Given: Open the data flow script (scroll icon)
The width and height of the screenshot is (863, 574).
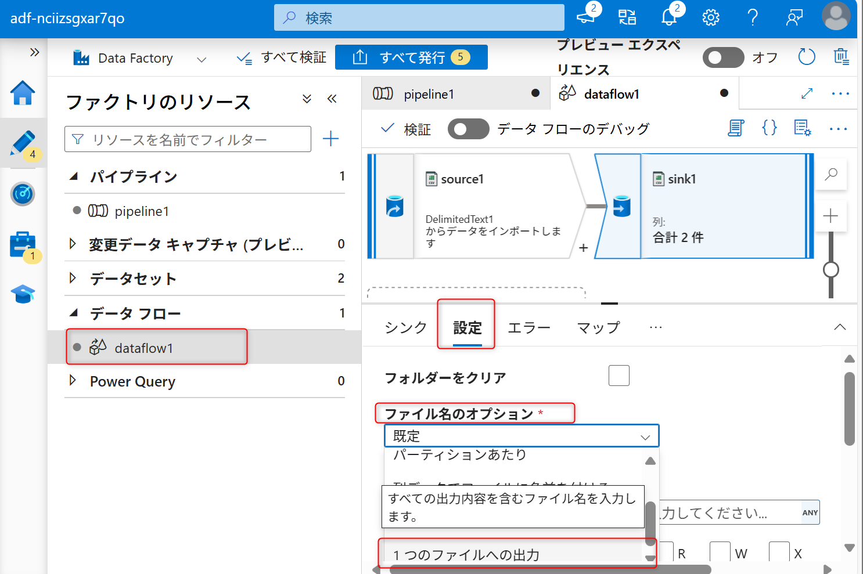Looking at the screenshot, I should tap(735, 128).
